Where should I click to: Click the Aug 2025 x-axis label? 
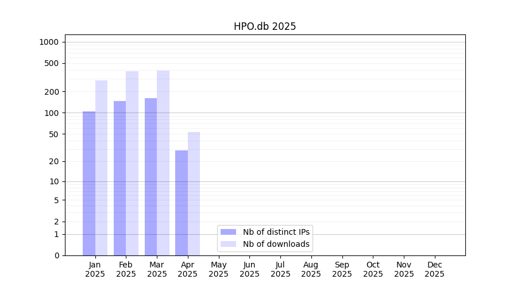tap(311, 269)
